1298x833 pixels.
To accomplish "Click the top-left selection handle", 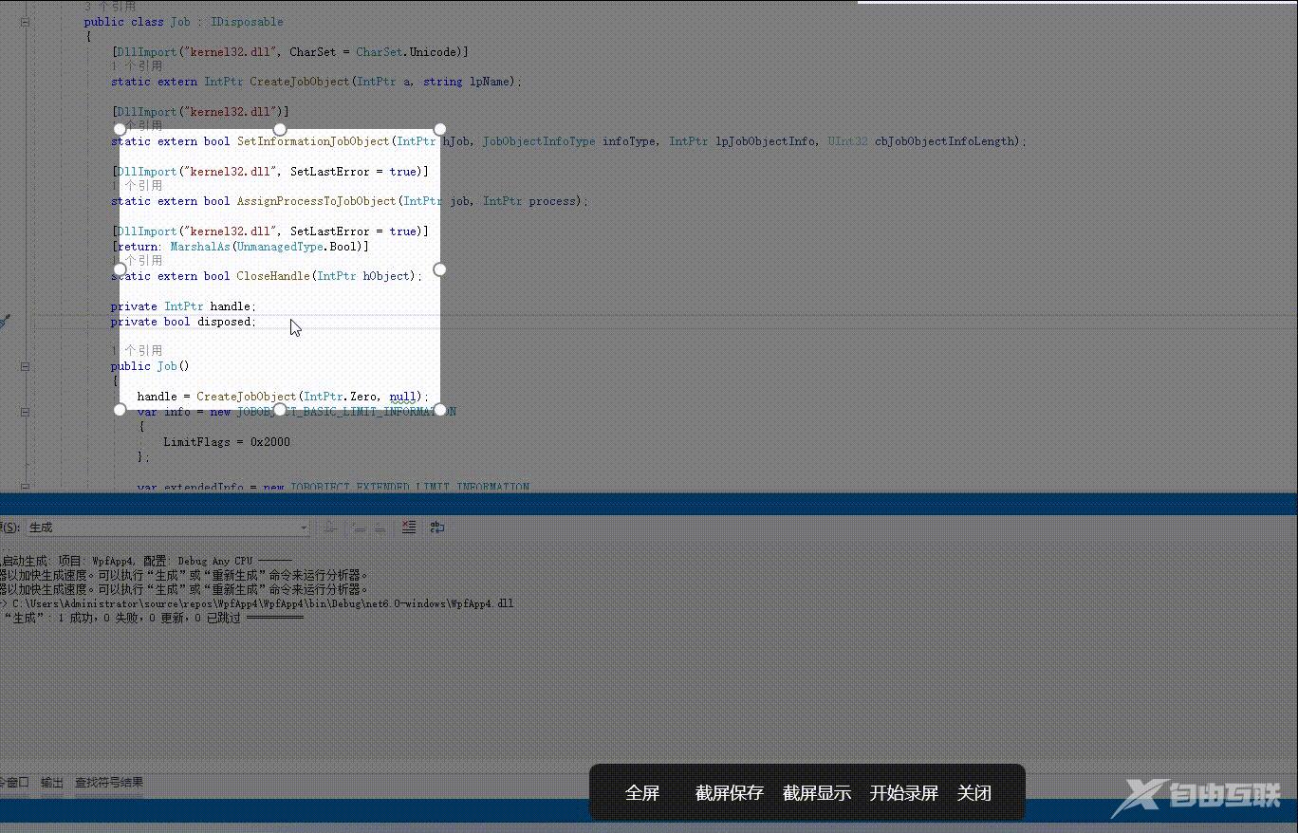I will click(x=120, y=129).
